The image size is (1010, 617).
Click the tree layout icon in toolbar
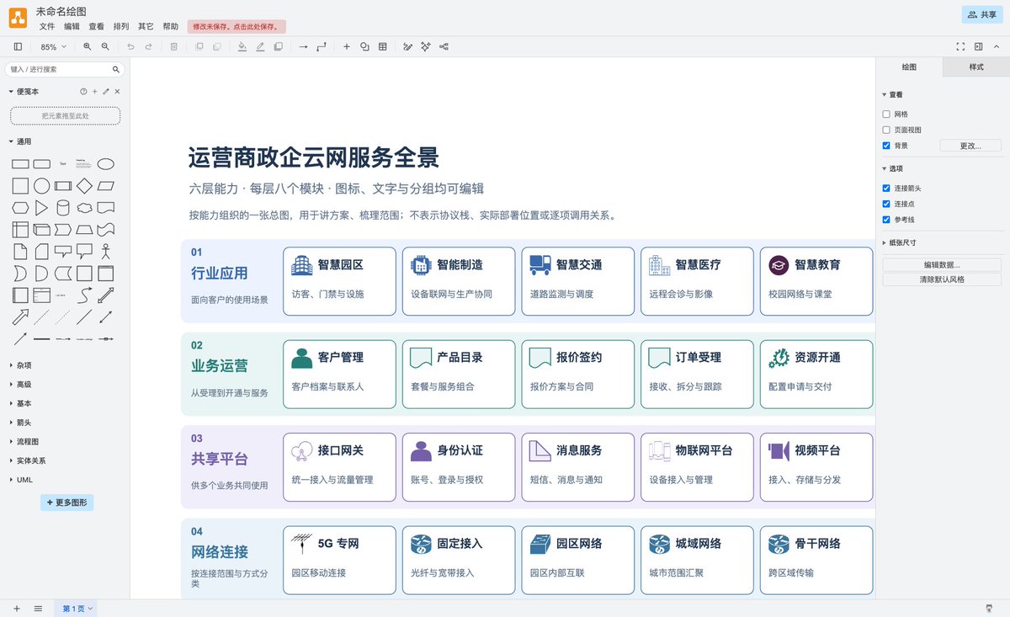[444, 47]
